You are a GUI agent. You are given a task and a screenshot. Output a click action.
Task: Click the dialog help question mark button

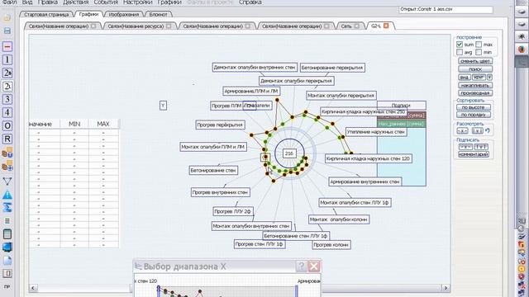coord(301,266)
